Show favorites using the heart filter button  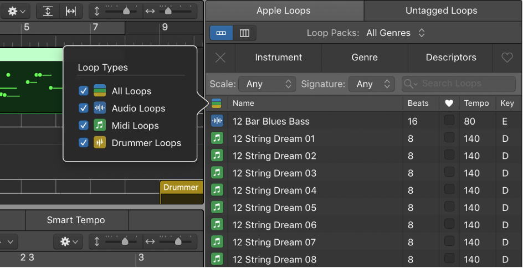click(x=507, y=58)
